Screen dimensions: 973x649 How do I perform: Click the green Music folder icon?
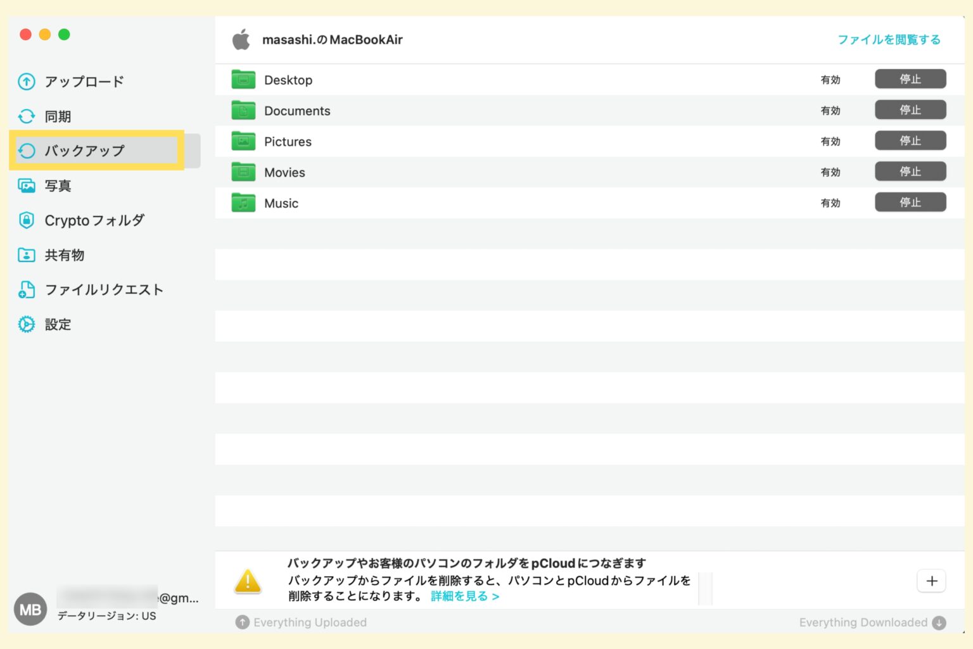pyautogui.click(x=243, y=203)
